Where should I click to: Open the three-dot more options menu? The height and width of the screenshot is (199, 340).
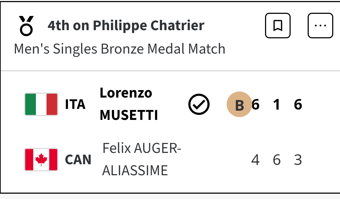[x=320, y=26]
